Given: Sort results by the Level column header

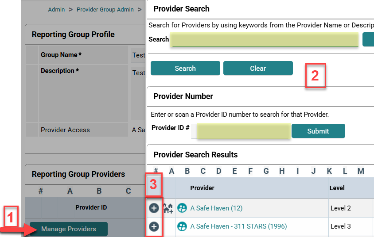Looking at the screenshot, I should [x=337, y=188].
